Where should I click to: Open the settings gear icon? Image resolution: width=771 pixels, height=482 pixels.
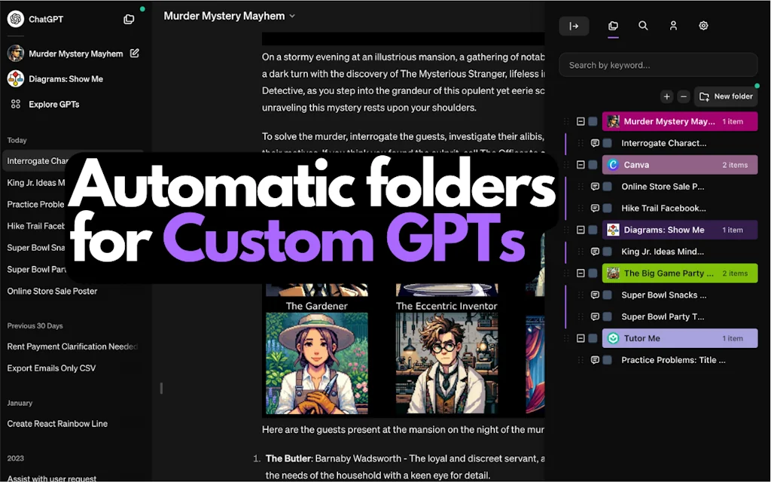pyautogui.click(x=702, y=26)
